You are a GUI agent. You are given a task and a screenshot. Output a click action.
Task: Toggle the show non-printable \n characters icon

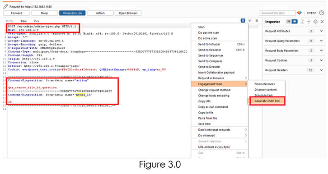point(250,21)
